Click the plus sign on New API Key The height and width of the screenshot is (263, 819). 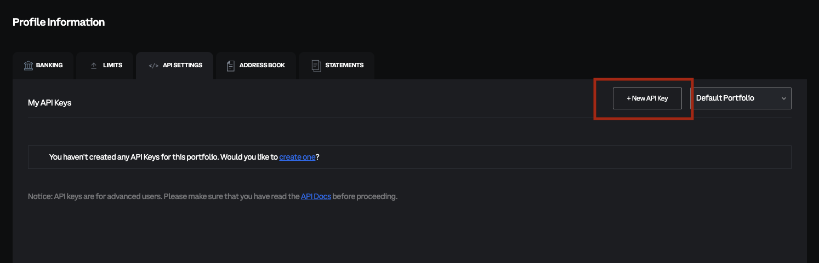pos(629,98)
